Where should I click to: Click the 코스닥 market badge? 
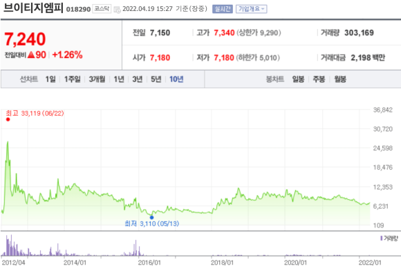coord(102,9)
